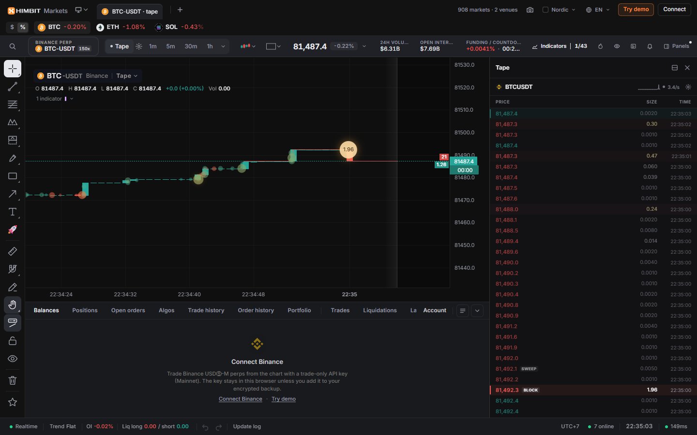Screen dimensions: 697x435
Task: Split the Tape panel layout
Action: (x=675, y=68)
